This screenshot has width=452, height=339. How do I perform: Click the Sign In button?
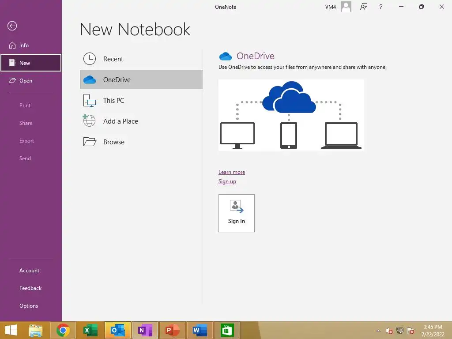[237, 213]
